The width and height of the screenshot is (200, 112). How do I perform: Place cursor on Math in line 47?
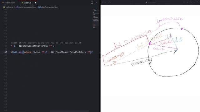point(15,52)
